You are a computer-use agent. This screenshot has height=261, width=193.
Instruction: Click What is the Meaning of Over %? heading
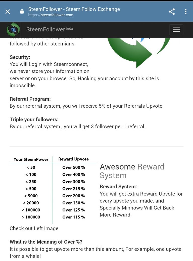tap(46, 242)
